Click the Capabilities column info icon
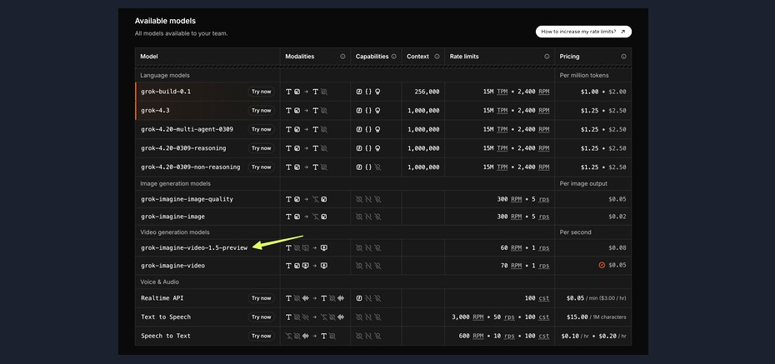 (x=393, y=57)
